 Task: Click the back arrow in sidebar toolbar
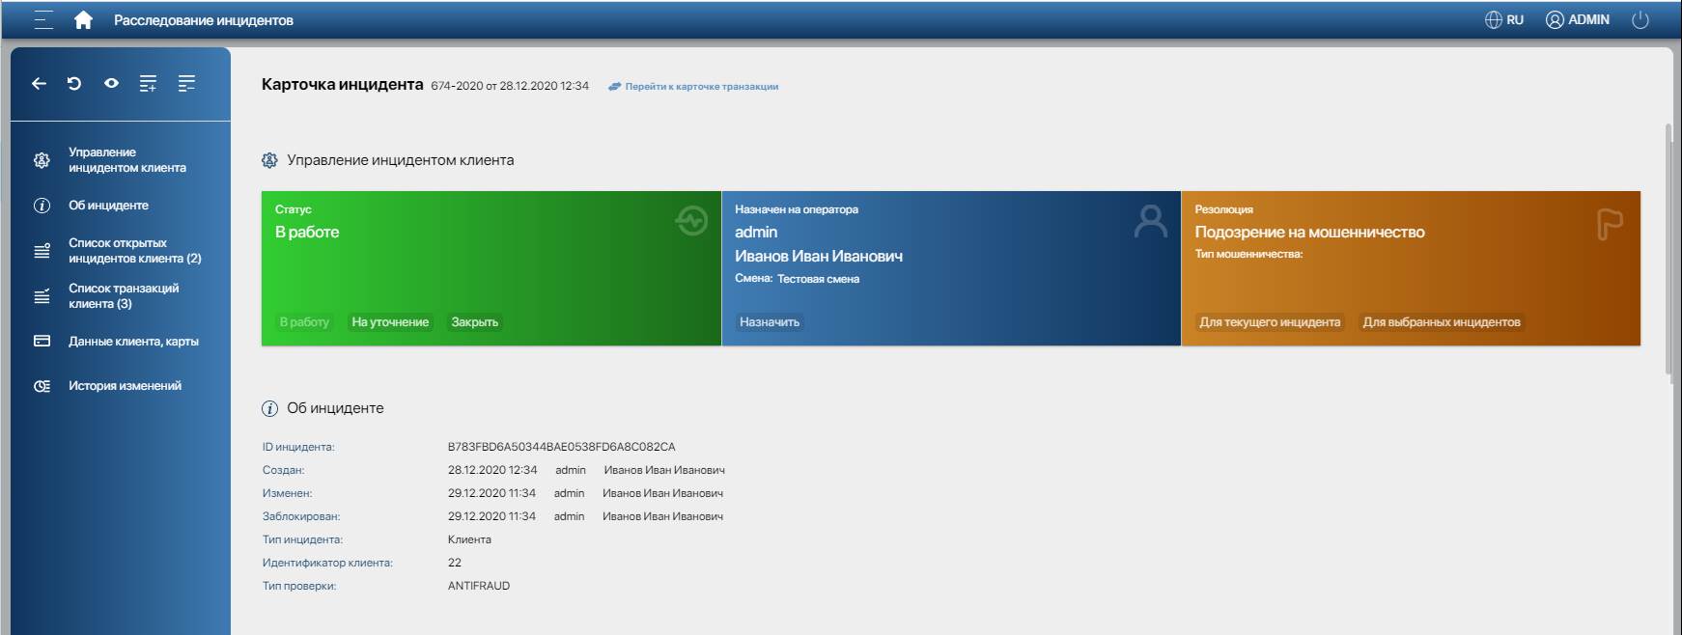[x=39, y=84]
